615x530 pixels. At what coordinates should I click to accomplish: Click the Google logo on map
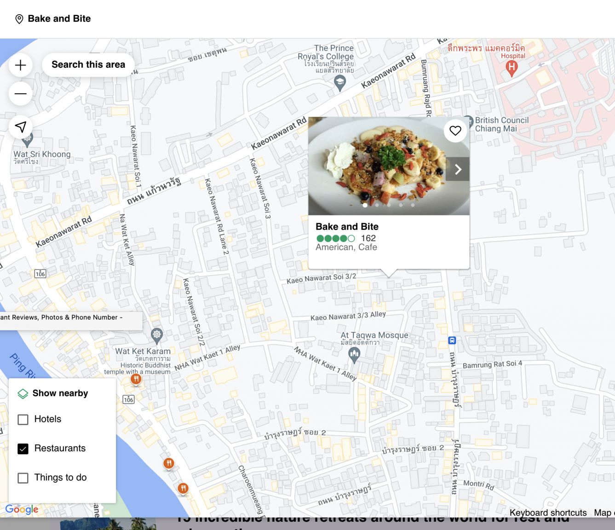(22, 509)
